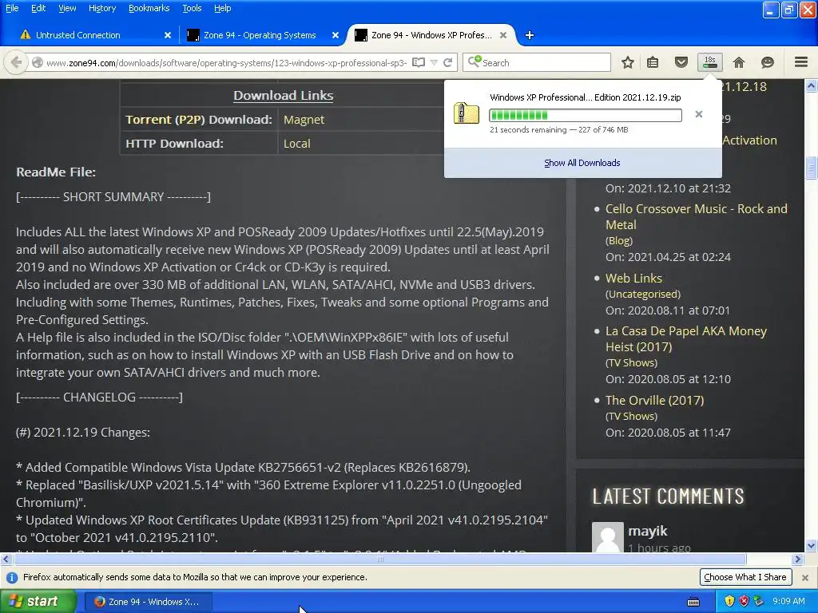Open Reader View icon in address bar
The width and height of the screenshot is (818, 613).
[x=419, y=62]
